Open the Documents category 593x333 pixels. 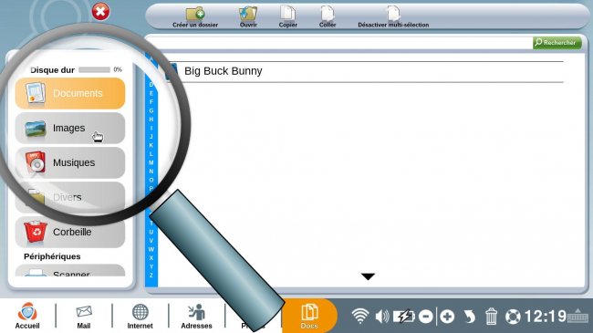[70, 93]
